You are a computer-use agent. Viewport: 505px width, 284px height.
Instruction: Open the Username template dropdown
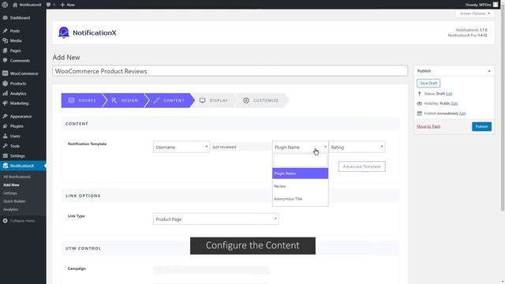(181, 147)
